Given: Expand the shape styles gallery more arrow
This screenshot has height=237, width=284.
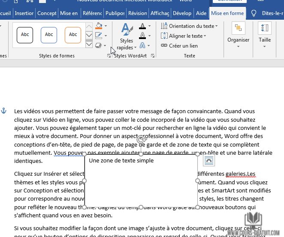Looking at the screenshot, I should coord(89,44).
